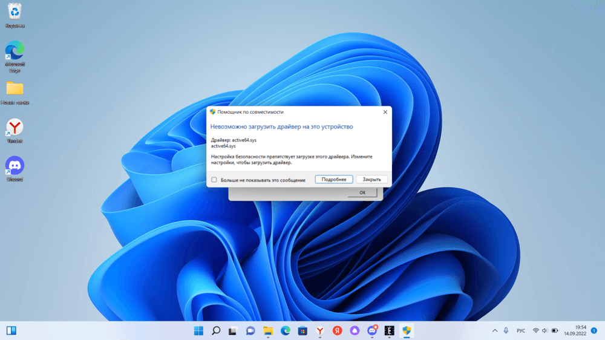Close the compatibility assistant with the X
Image resolution: width=605 pixels, height=340 pixels.
pos(385,112)
